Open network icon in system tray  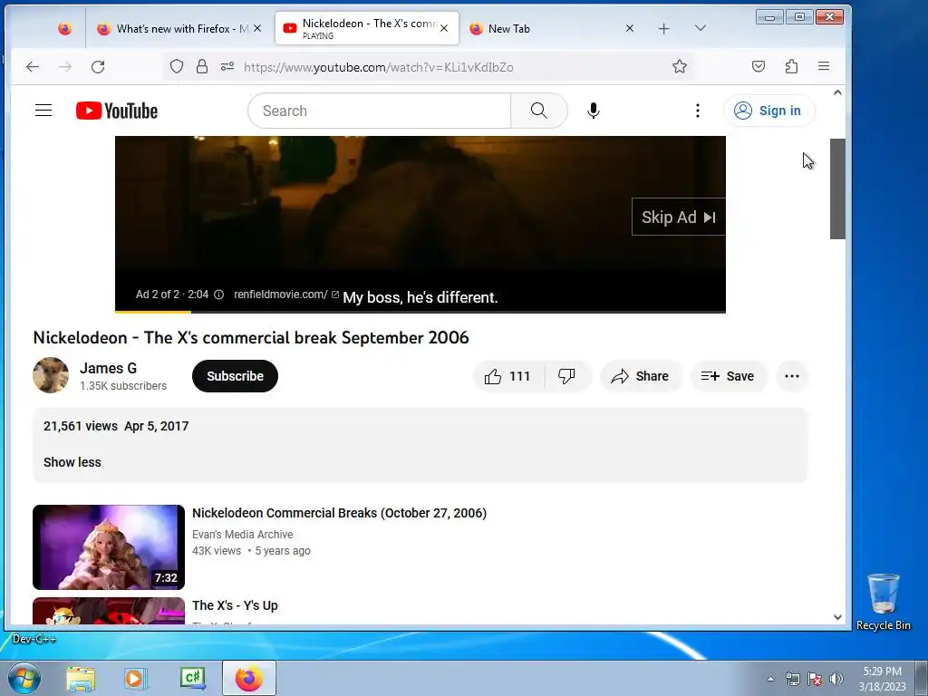(x=792, y=680)
